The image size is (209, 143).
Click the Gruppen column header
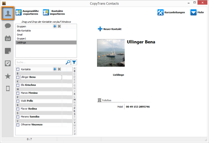21,27
